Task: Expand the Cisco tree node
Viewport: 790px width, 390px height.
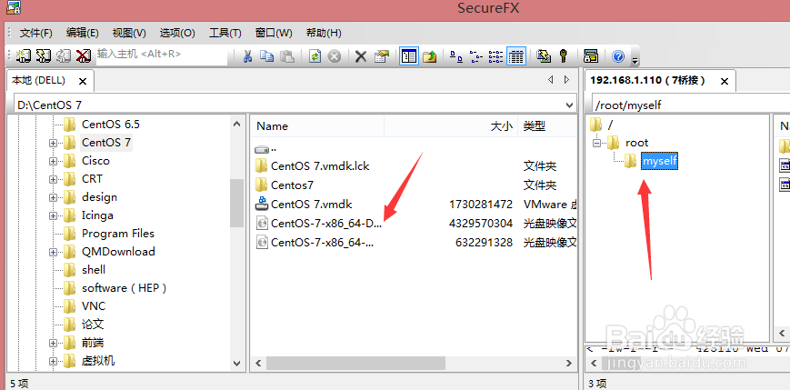Action: (x=53, y=161)
